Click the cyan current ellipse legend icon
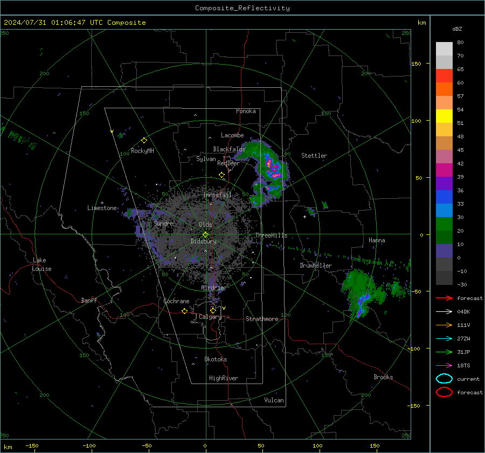This screenshot has height=453, width=485. tap(444, 379)
